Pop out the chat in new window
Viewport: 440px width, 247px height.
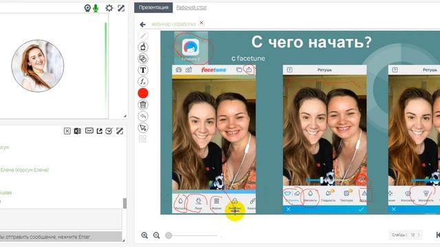[99, 131]
